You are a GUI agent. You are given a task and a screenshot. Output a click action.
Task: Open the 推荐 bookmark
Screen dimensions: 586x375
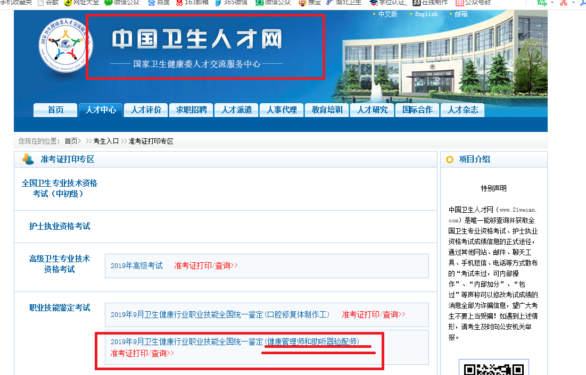pyautogui.click(x=310, y=3)
